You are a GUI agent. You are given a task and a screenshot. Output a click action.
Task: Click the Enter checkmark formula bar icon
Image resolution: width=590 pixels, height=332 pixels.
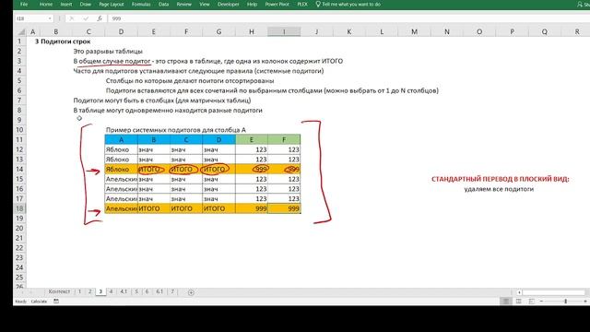(86, 18)
